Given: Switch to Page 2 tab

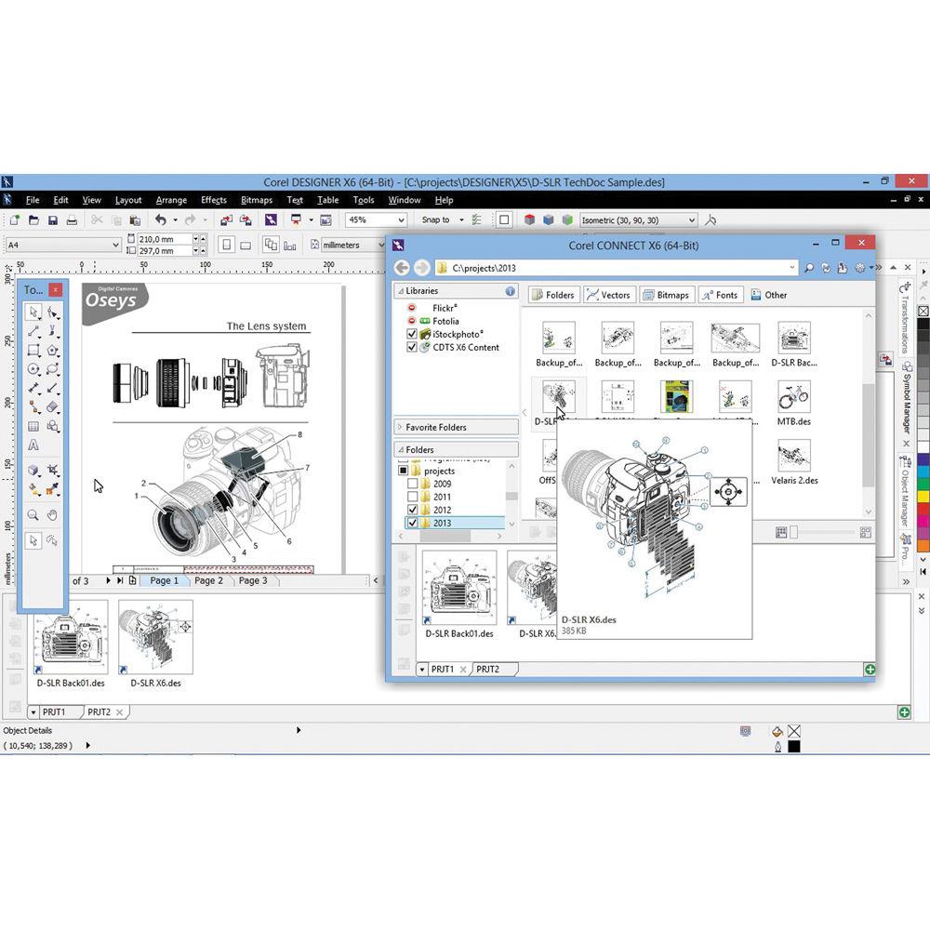Looking at the screenshot, I should pos(206,580).
